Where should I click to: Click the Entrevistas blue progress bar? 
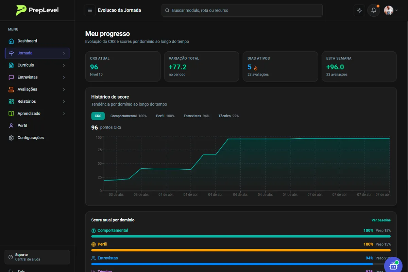pos(232,264)
